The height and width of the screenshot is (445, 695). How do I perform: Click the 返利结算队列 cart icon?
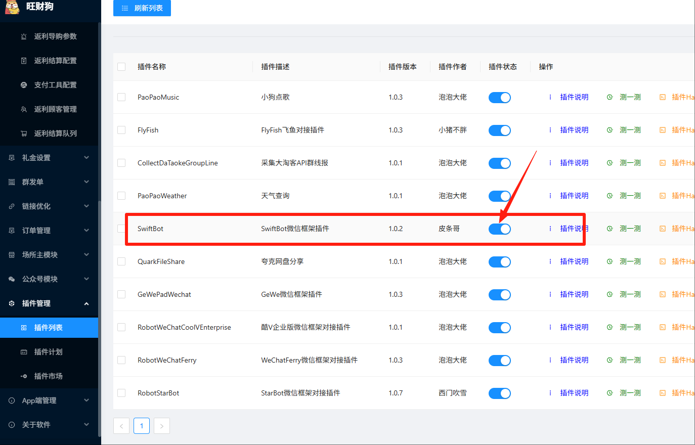click(x=24, y=133)
